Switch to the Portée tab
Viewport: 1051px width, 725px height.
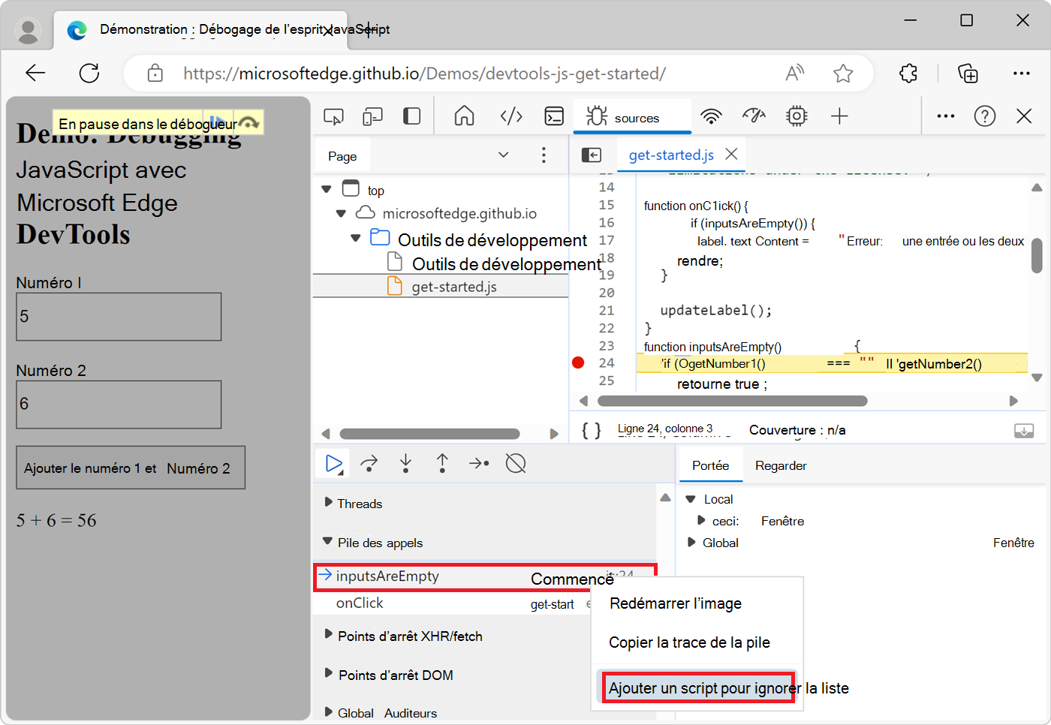coord(711,465)
